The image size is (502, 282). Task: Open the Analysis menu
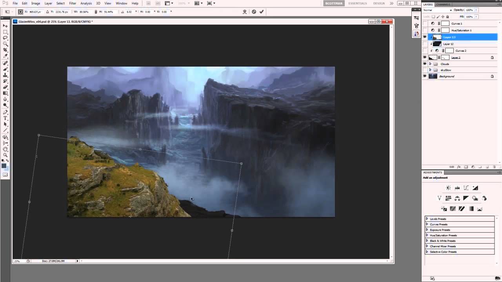pyautogui.click(x=86, y=3)
